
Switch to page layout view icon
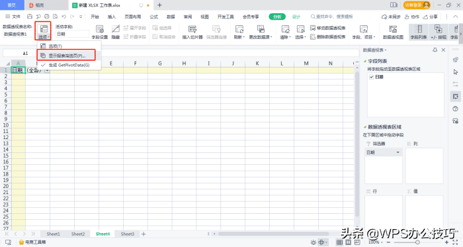click(349, 242)
